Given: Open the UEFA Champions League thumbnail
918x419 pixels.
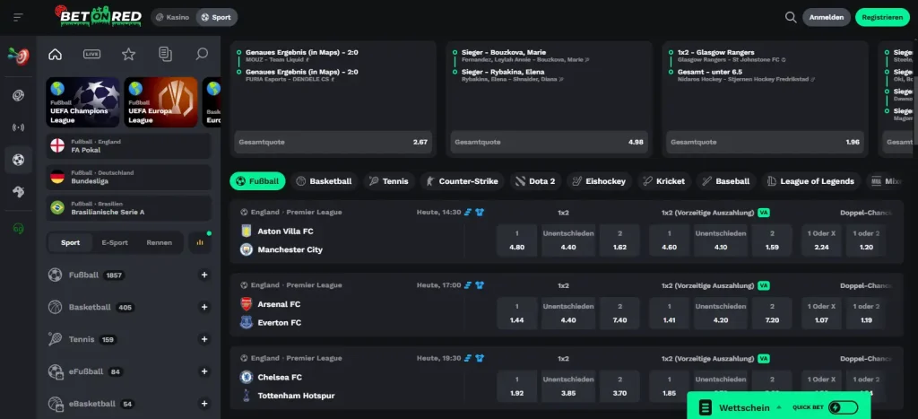Looking at the screenshot, I should click(83, 102).
